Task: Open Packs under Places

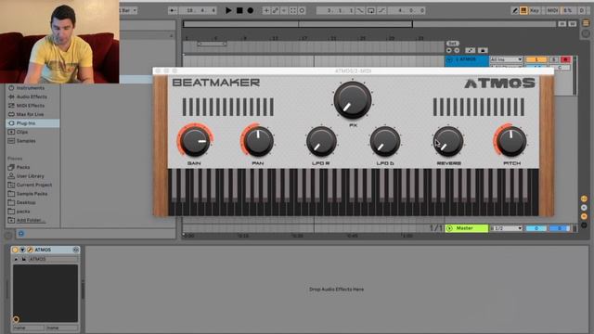Action: 22,167
